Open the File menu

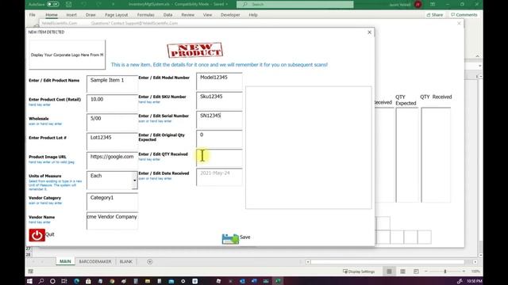[x=33, y=15]
